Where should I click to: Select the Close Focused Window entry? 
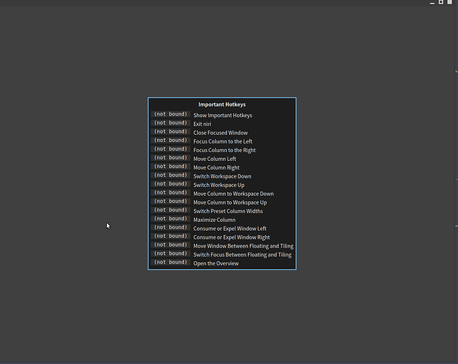click(220, 132)
